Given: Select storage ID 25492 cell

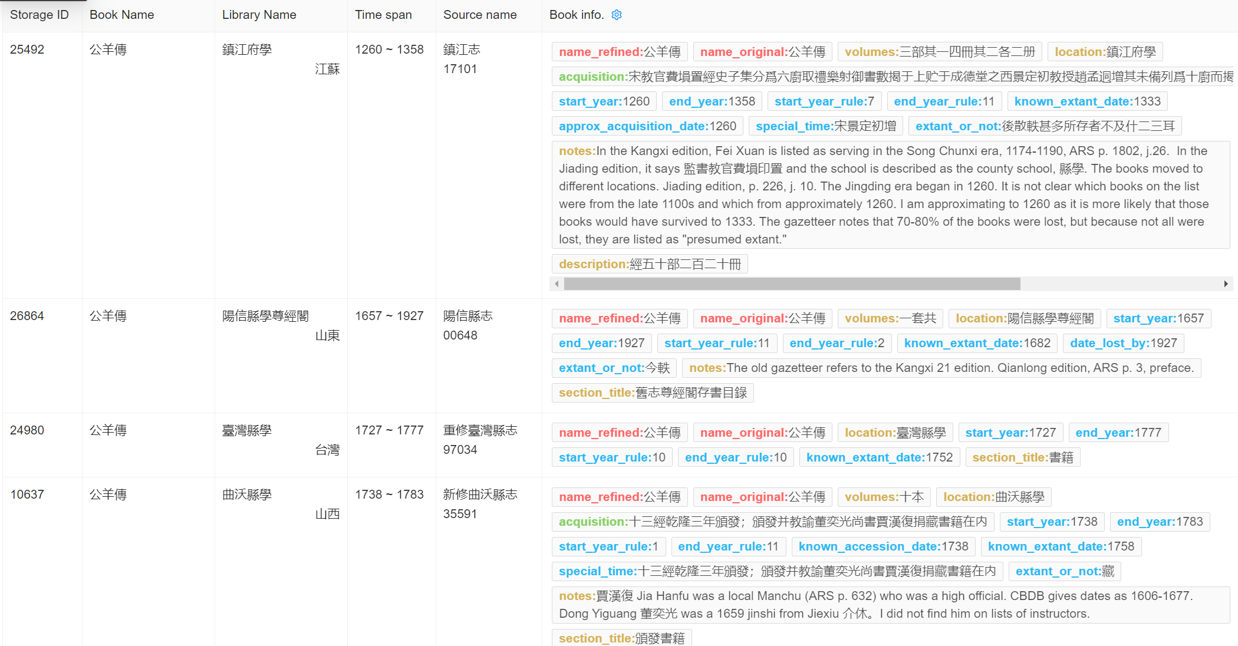Looking at the screenshot, I should pyautogui.click(x=27, y=50).
